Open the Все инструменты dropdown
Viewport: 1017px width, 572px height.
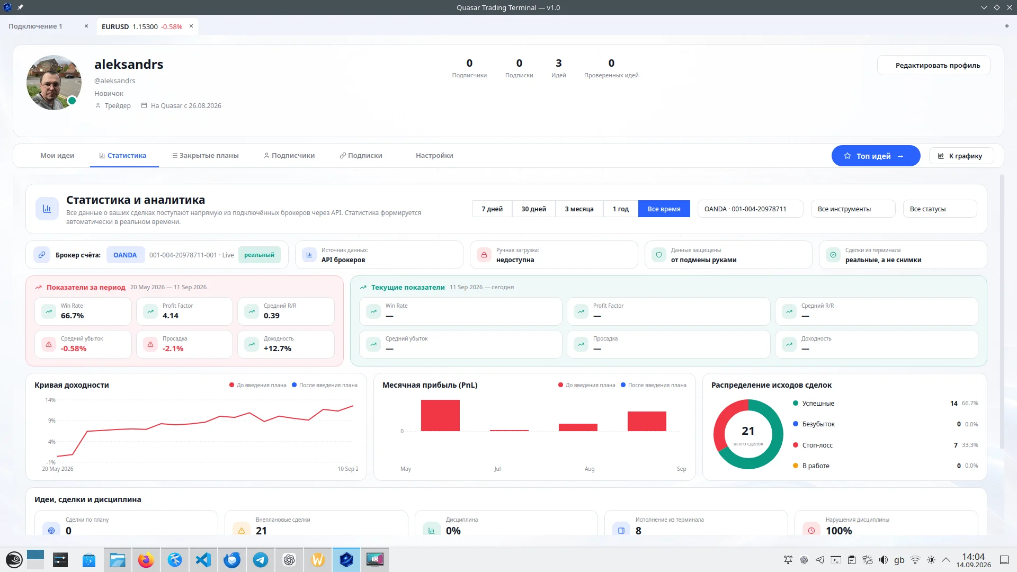(853, 209)
